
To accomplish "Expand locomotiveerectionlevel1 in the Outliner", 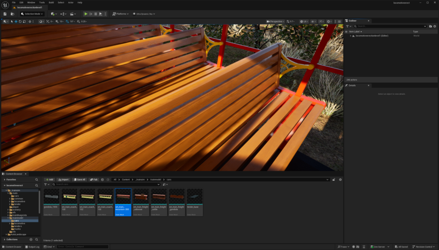I will pyautogui.click(x=350, y=36).
